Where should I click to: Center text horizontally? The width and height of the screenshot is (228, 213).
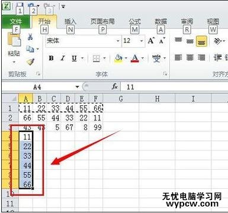(190, 58)
